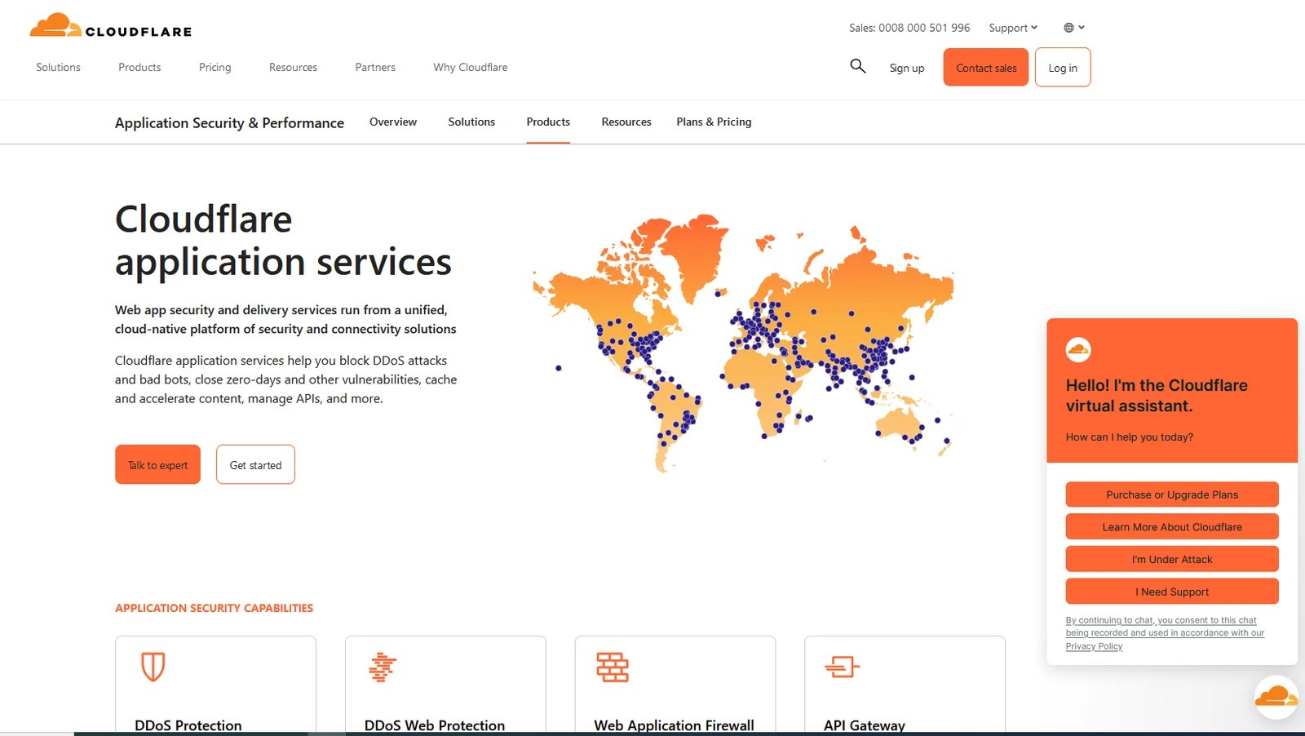Open the globe language selector
Image resolution: width=1305 pixels, height=736 pixels.
point(1074,28)
